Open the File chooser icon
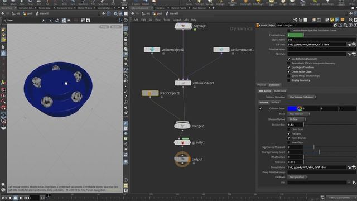 coord(354,183)
